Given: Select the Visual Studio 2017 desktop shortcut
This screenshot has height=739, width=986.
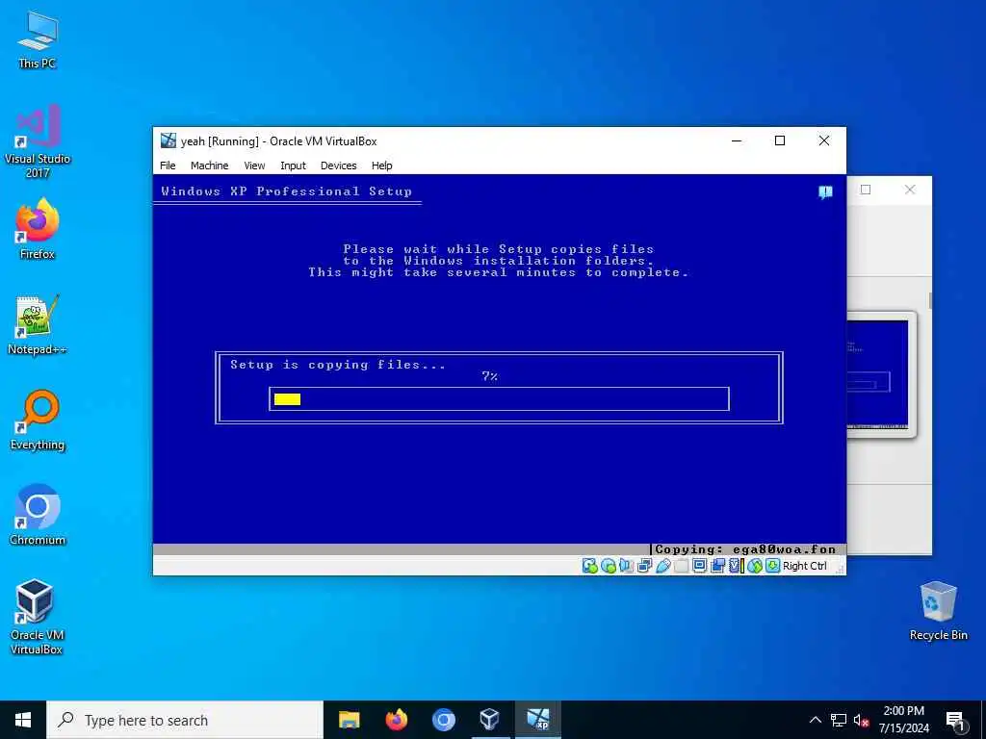Looking at the screenshot, I should pos(38,140).
